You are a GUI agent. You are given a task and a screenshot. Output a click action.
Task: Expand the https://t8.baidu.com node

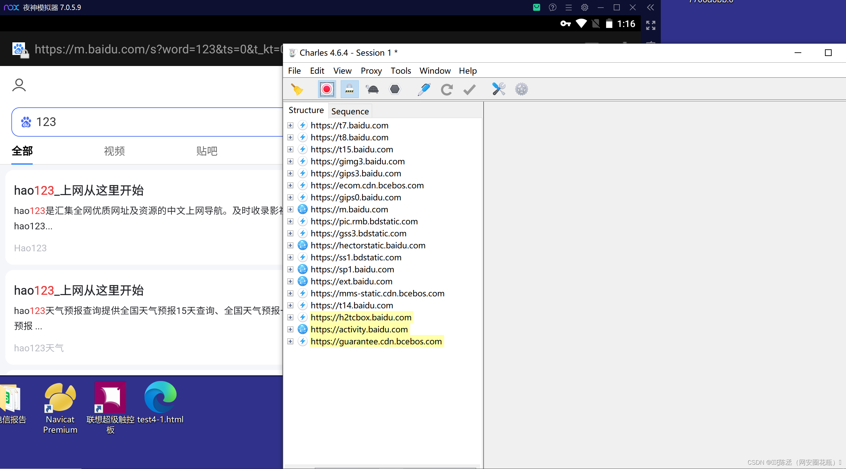tap(290, 137)
